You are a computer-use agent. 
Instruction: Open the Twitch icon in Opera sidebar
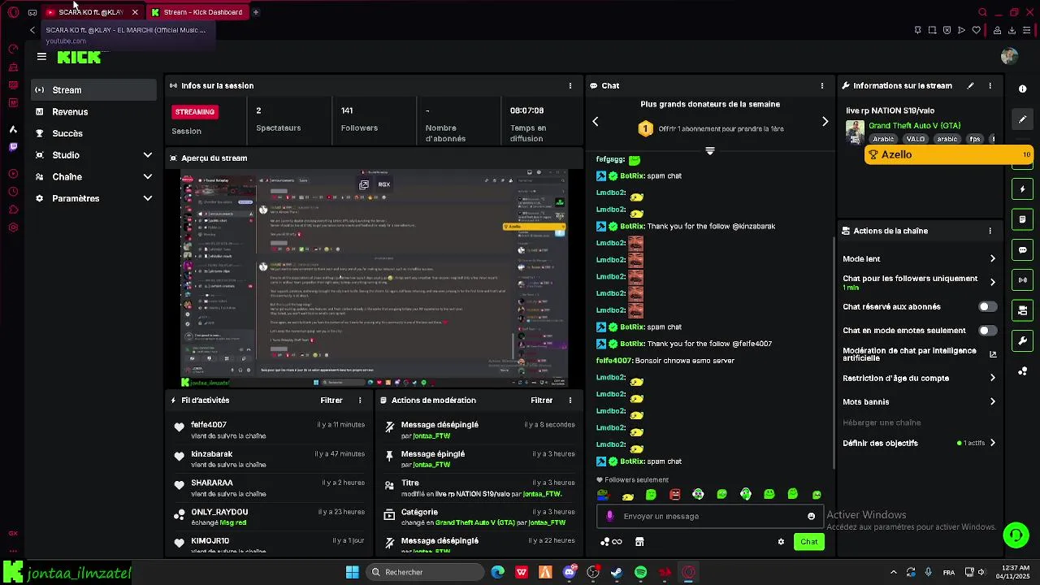tap(13, 147)
